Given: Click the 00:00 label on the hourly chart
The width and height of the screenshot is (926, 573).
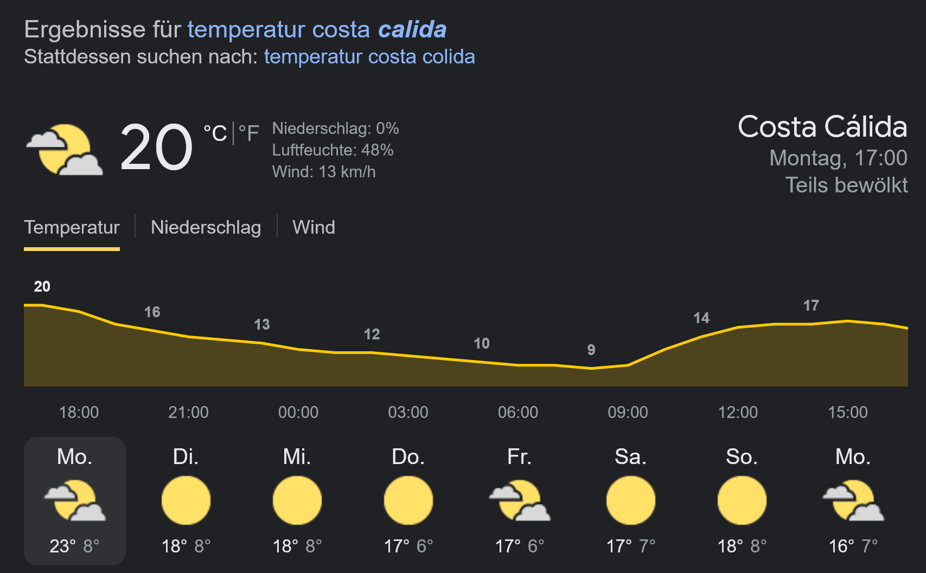Looking at the screenshot, I should pyautogui.click(x=298, y=412).
